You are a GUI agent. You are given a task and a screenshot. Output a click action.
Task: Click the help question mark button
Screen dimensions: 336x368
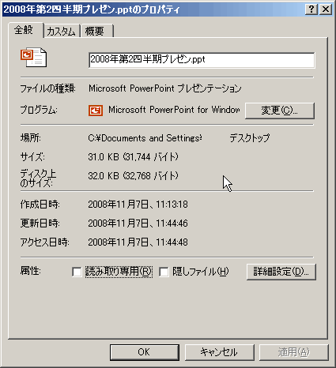click(x=311, y=9)
